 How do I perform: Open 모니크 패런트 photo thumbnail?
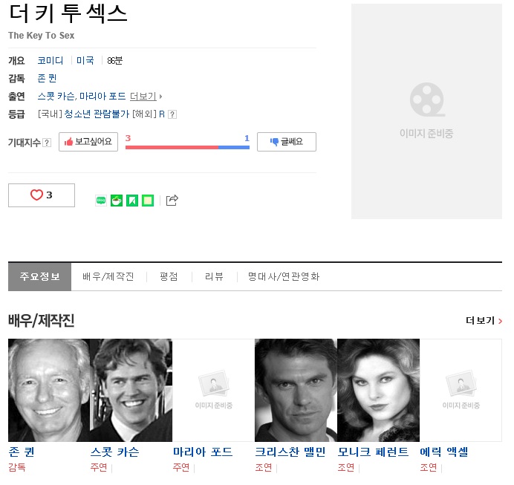click(378, 390)
